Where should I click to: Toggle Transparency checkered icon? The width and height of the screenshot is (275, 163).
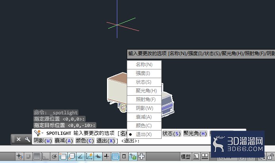pyautogui.click(x=115, y=156)
